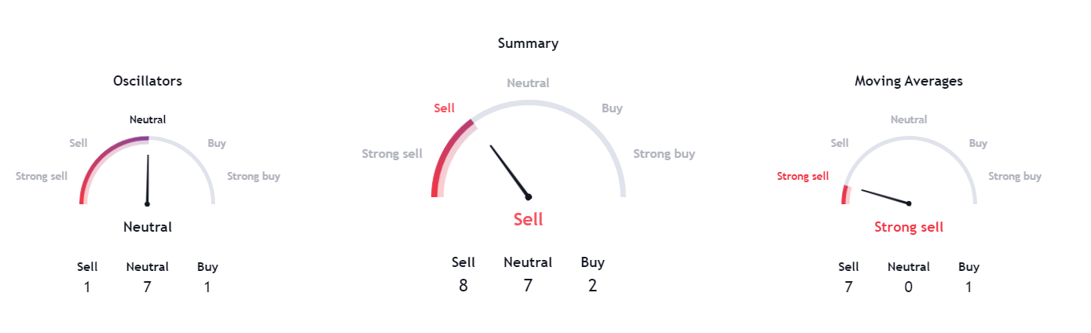This screenshot has height=333, width=1091.
Task: Click the red Sell result under Summary gauge
Action: (528, 219)
